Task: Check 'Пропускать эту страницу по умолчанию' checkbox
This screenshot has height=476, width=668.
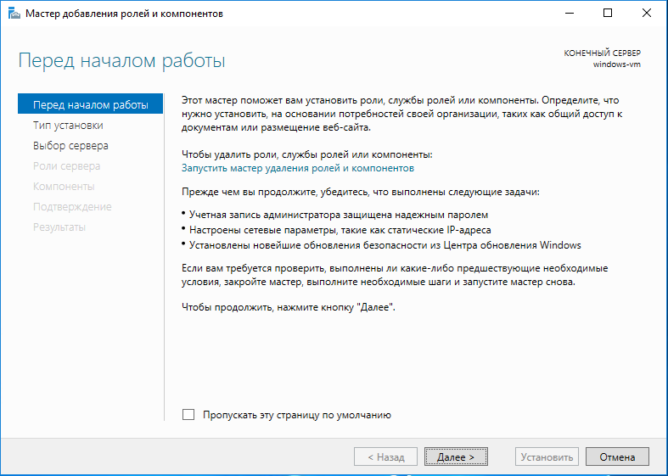Action: point(188,415)
